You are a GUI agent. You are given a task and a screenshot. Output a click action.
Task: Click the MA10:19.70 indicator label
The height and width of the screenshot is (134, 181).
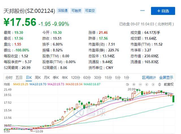(x=38, y=84)
